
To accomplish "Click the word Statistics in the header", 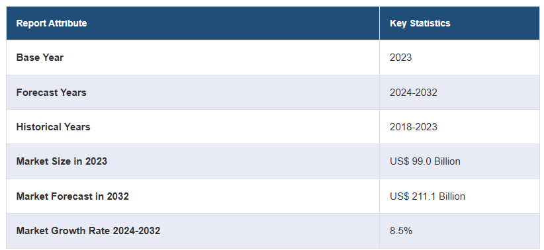I will pyautogui.click(x=430, y=23).
